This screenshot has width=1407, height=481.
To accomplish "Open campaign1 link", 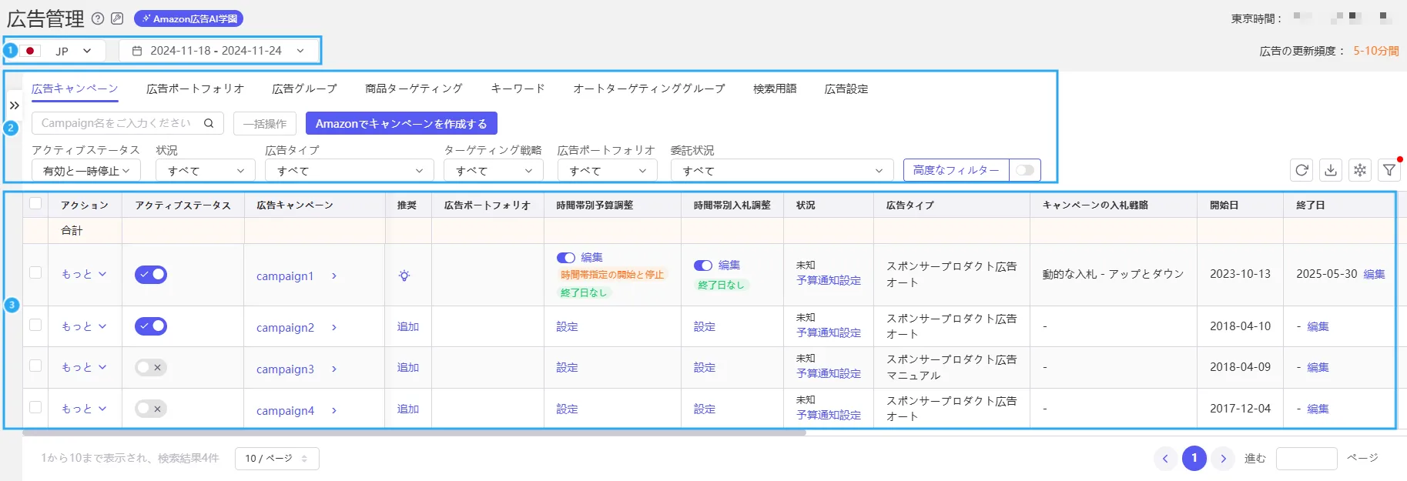I will [x=285, y=276].
